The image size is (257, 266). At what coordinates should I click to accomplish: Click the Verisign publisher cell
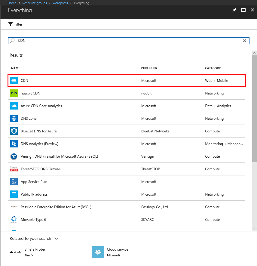[148, 156]
